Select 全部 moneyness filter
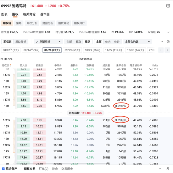 coord(99,42)
